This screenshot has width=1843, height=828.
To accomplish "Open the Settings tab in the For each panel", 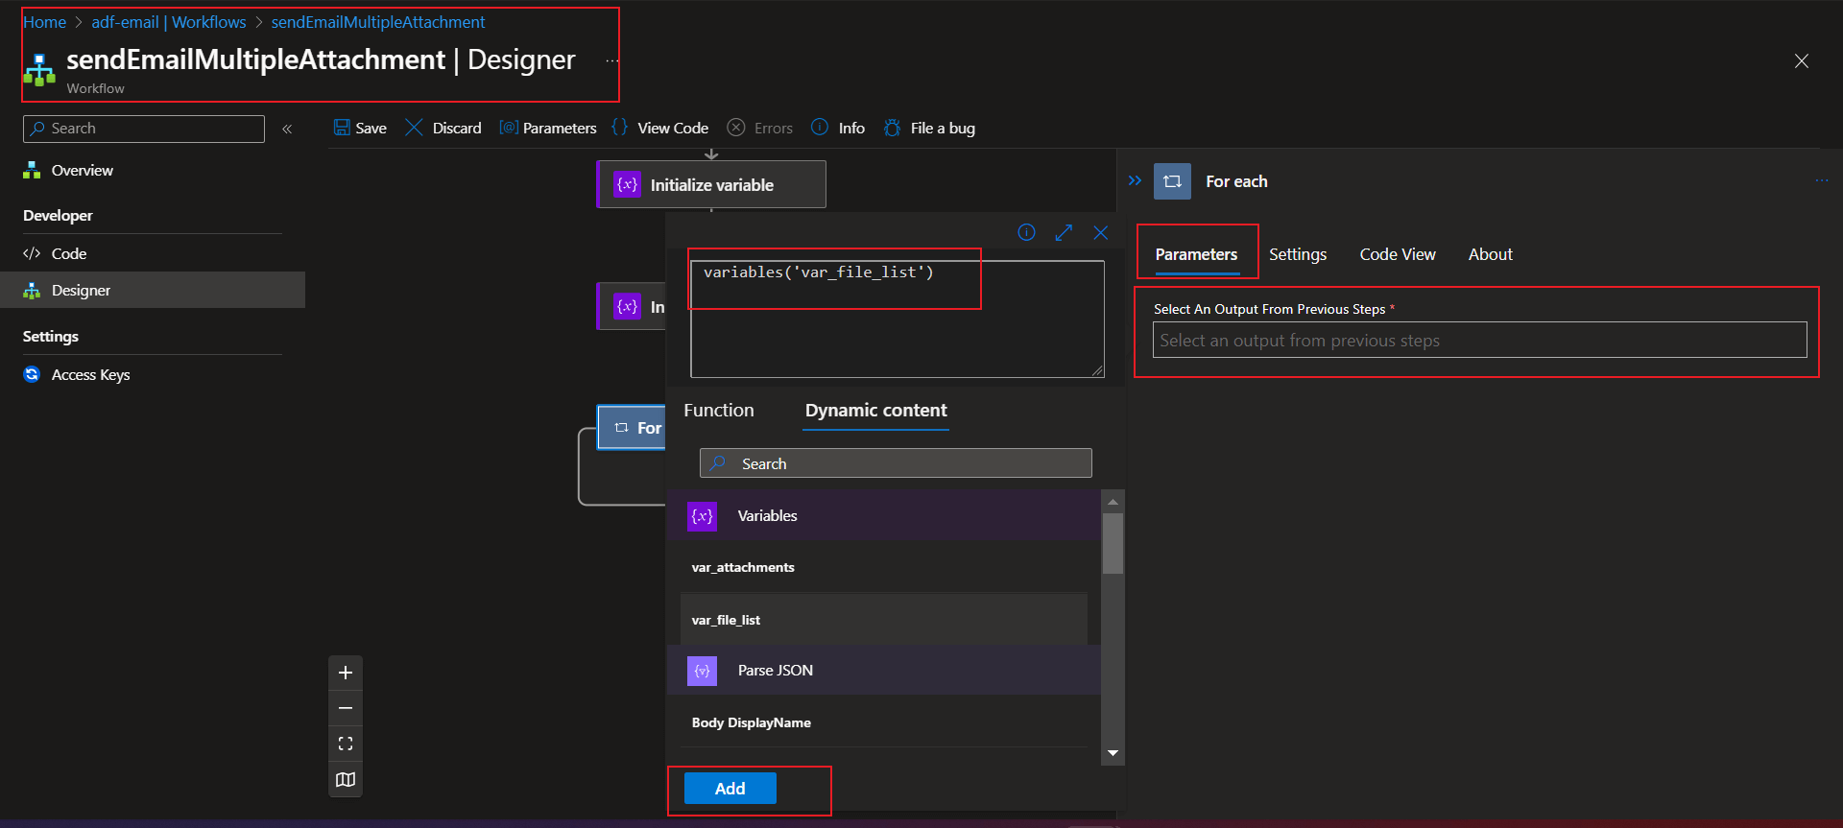I will (1297, 254).
